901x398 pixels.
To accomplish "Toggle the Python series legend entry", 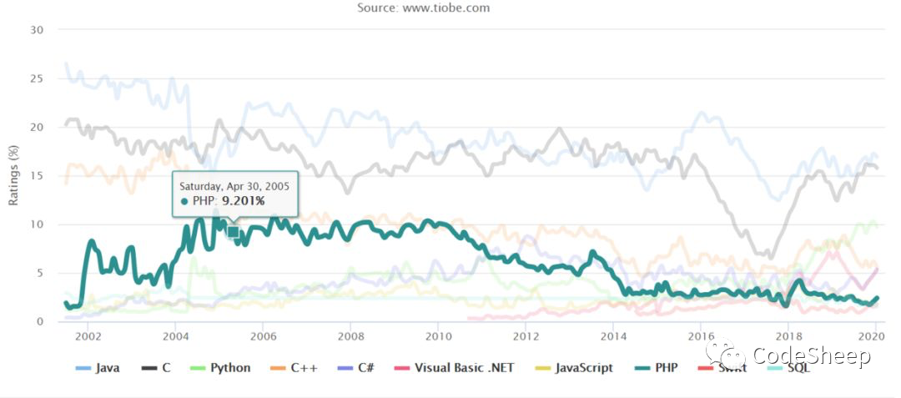I will 220,368.
